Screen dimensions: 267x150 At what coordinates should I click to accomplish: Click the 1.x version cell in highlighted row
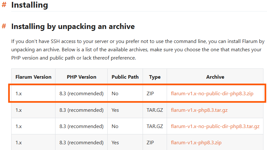click(x=19, y=94)
